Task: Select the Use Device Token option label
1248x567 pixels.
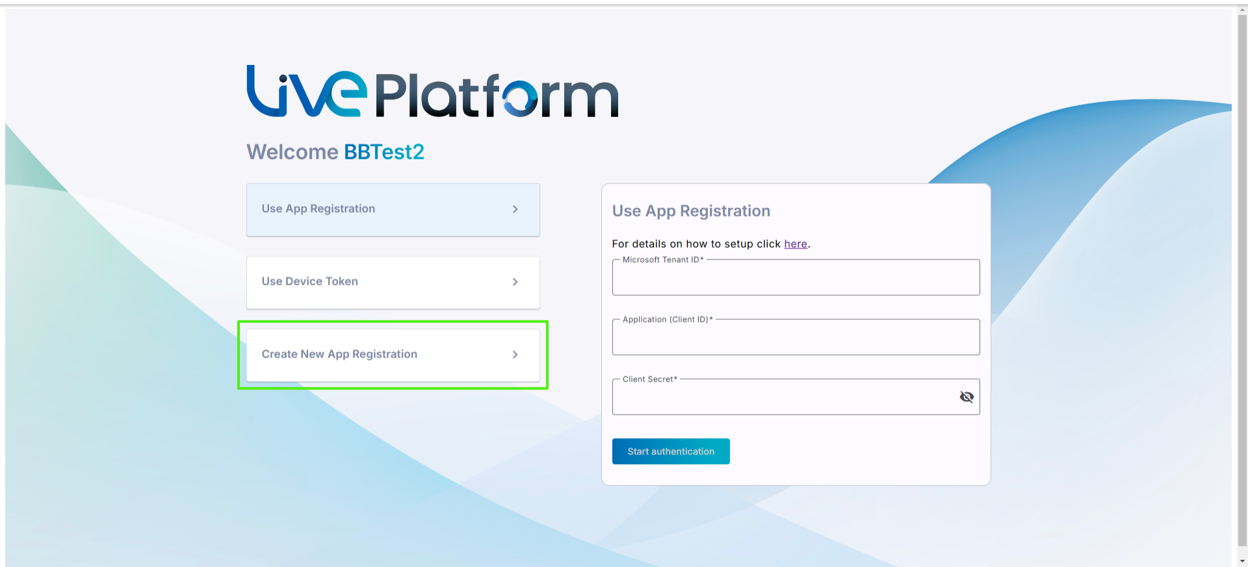Action: [309, 282]
